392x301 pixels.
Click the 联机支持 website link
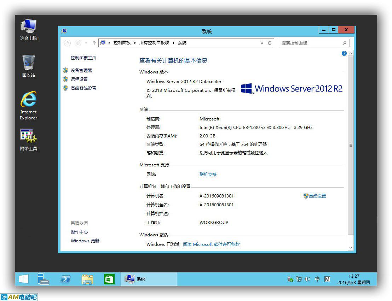(208, 175)
